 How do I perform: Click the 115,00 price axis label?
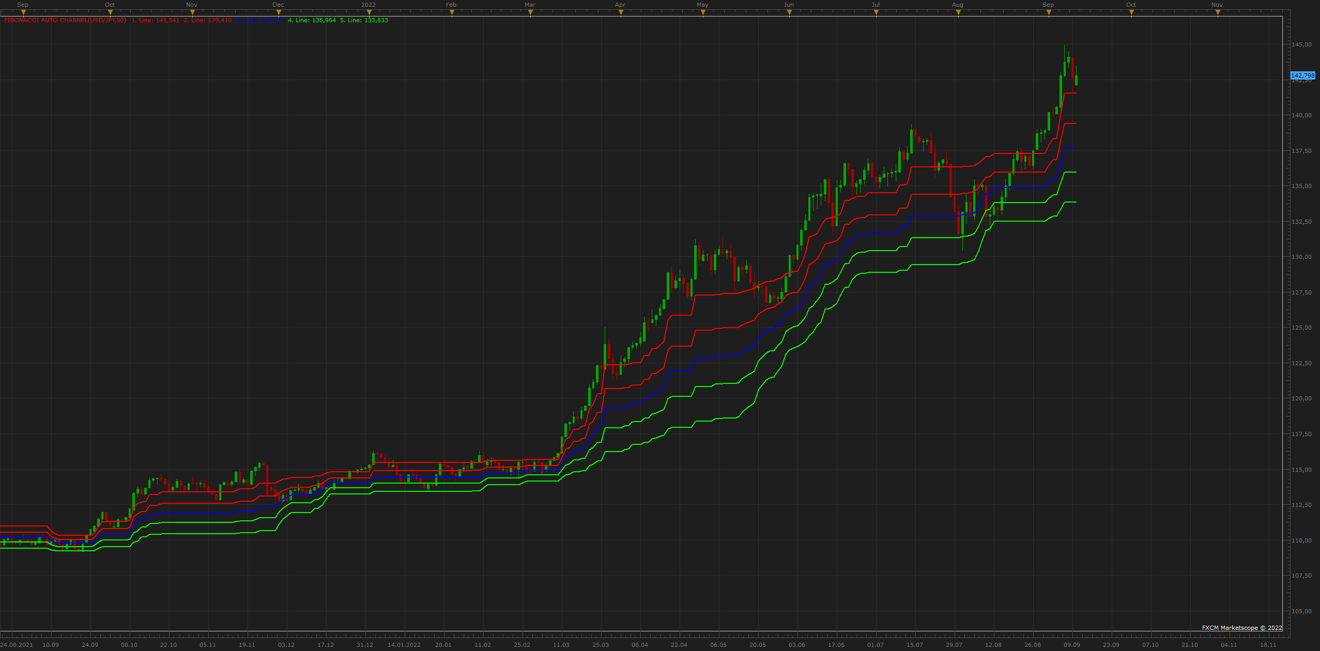[1301, 470]
